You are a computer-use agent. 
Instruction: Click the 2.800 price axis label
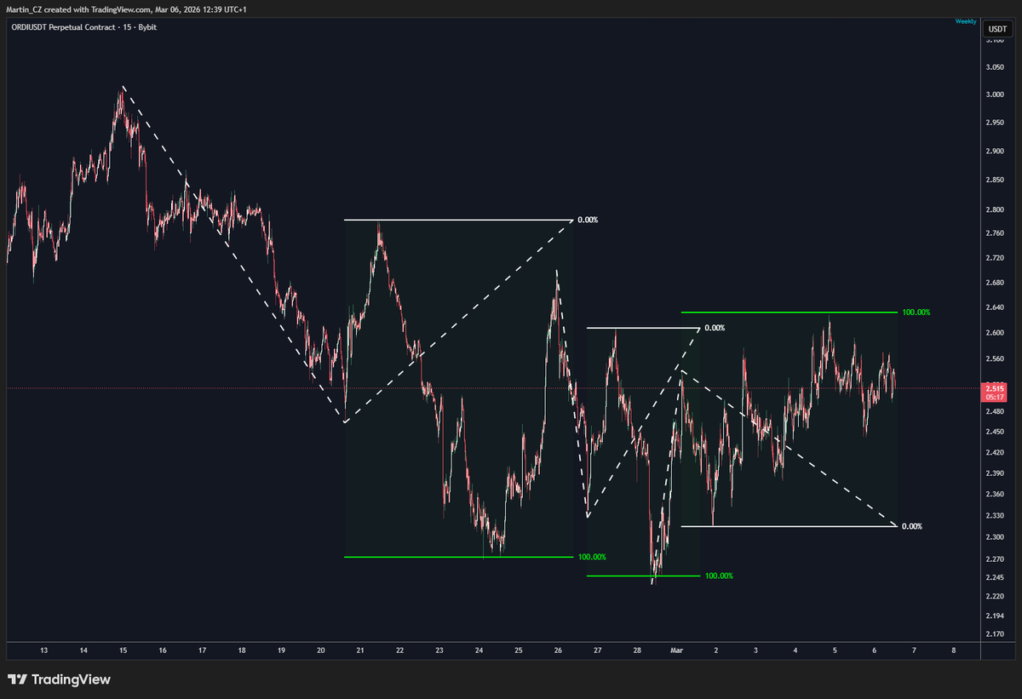(x=995, y=209)
